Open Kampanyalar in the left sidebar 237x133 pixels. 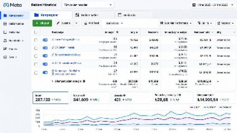coord(15,16)
